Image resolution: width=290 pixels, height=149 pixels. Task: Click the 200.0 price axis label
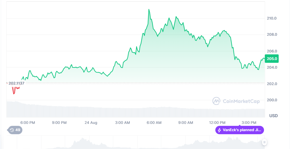(272, 100)
